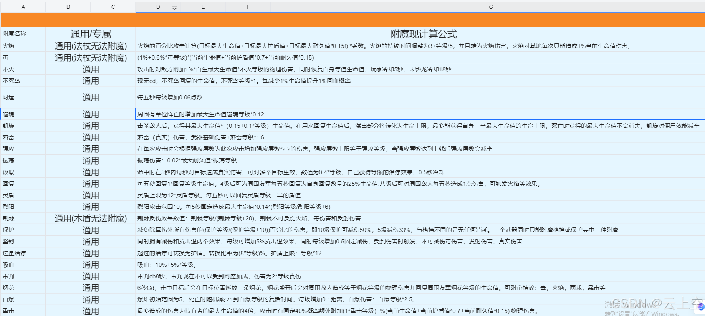Click the formula cell '振荡伤害：0.02*最大耐久值*振荡等级'
Image resolution: width=705 pixels, height=316 pixels.
tap(420, 160)
